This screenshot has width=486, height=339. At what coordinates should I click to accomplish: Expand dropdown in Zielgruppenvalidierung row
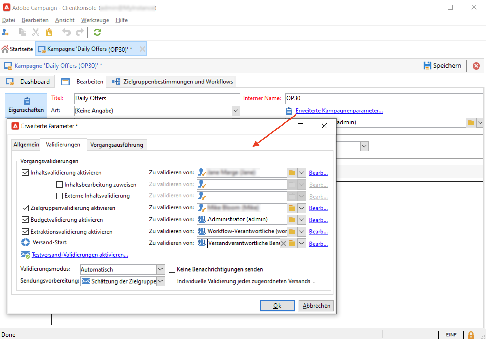coord(302,208)
